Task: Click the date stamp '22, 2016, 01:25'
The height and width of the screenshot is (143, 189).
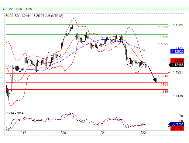Action: coord(20,9)
